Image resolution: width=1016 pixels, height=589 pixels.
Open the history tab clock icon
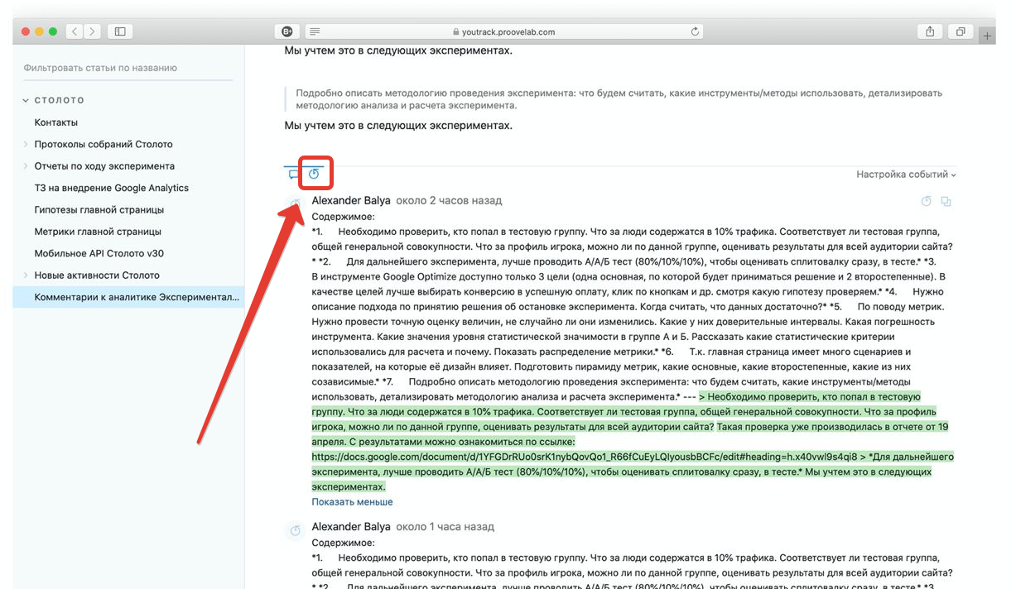click(315, 174)
